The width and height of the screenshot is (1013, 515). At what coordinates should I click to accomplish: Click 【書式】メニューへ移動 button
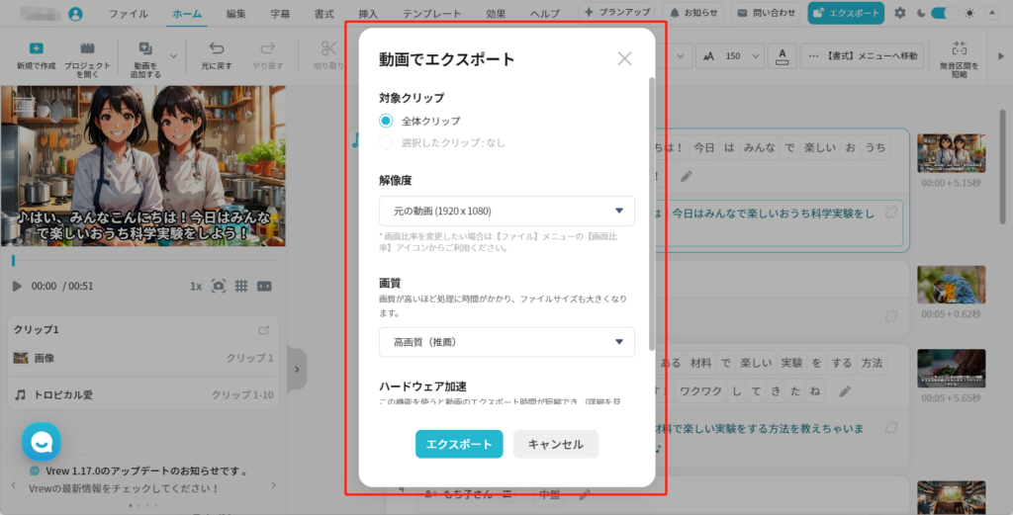(x=862, y=56)
